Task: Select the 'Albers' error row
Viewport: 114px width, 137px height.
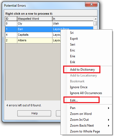Action: (33, 40)
